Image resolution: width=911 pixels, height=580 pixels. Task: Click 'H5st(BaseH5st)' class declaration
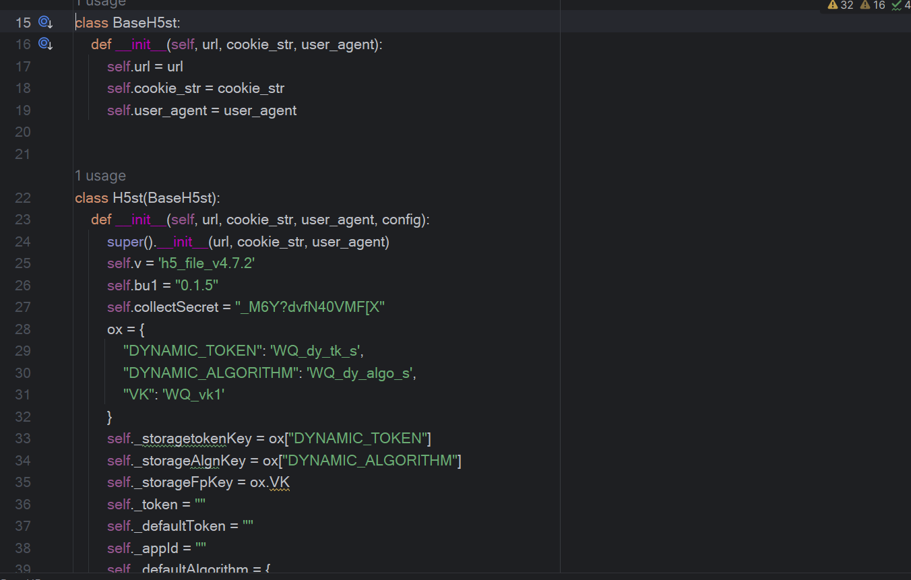[165, 198]
